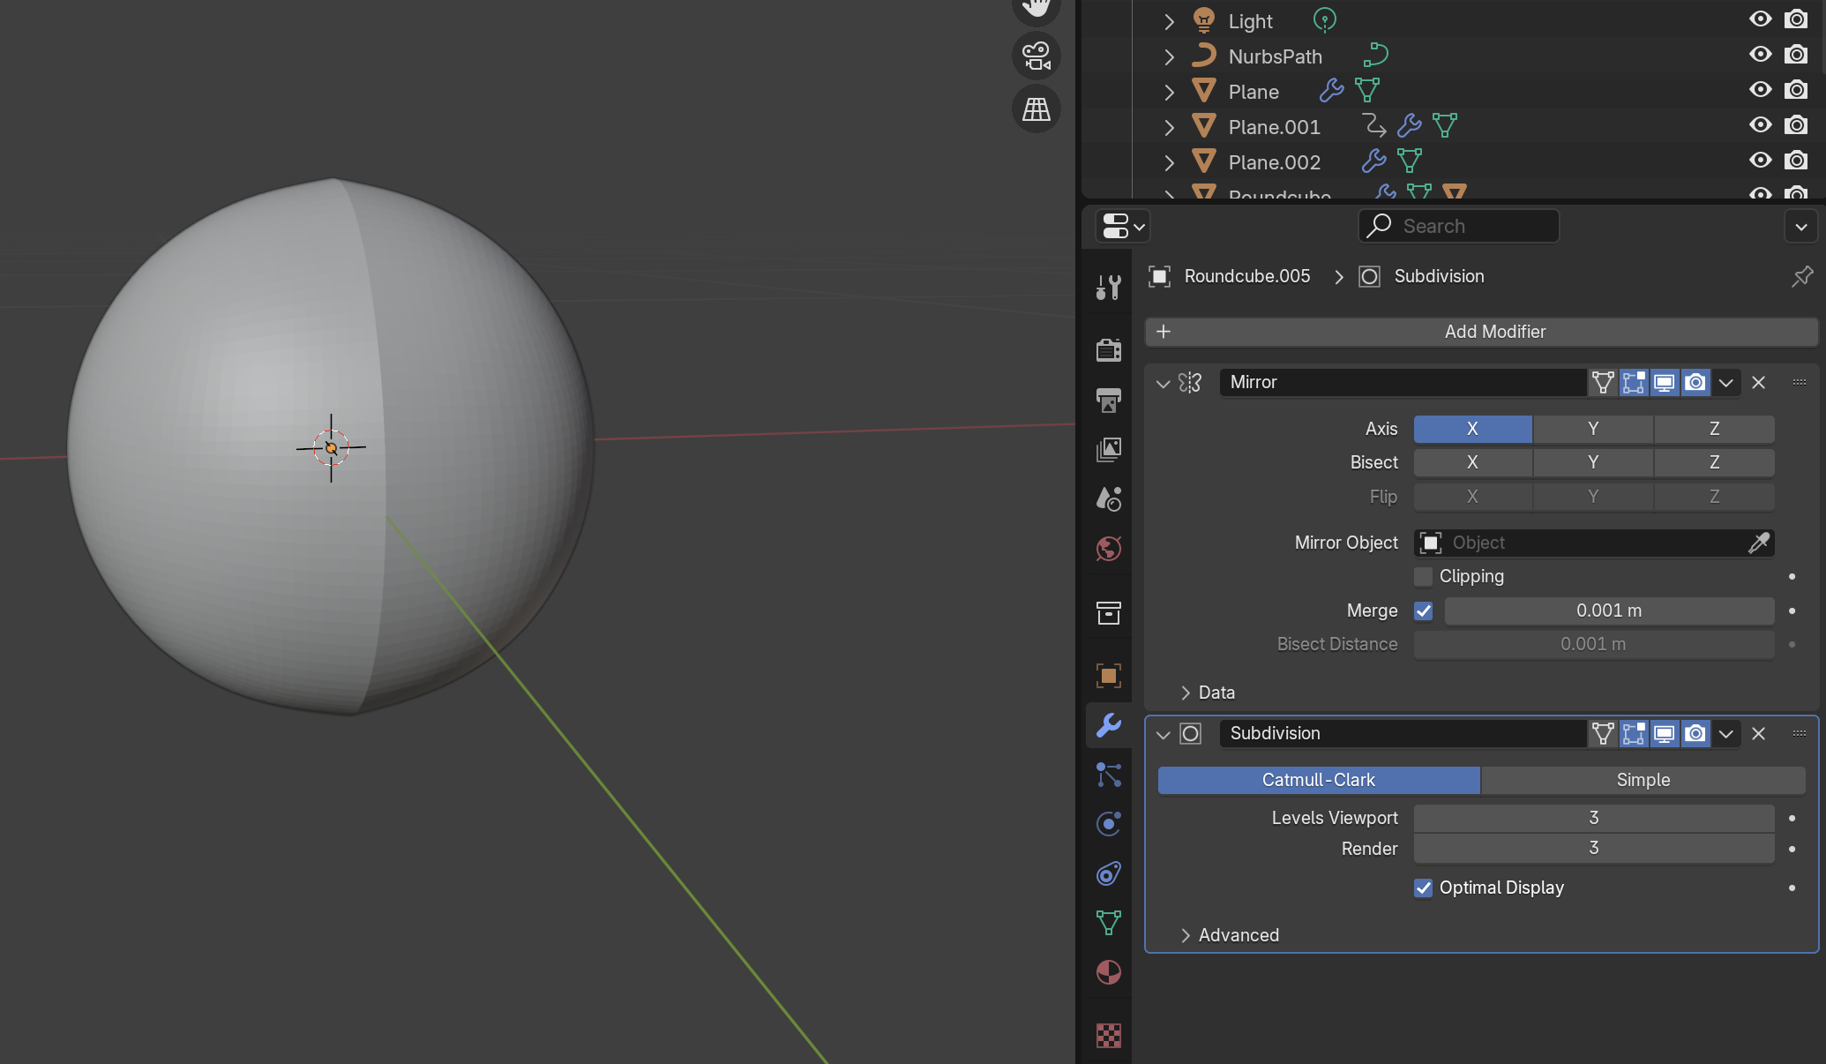
Task: Expand the Subdivision Advanced subpanel
Action: pyautogui.click(x=1186, y=935)
